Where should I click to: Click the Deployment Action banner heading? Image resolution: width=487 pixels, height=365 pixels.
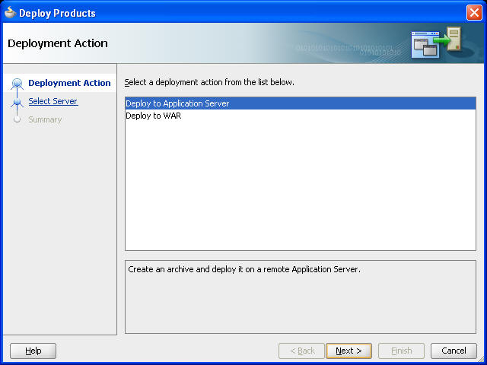[x=58, y=43]
